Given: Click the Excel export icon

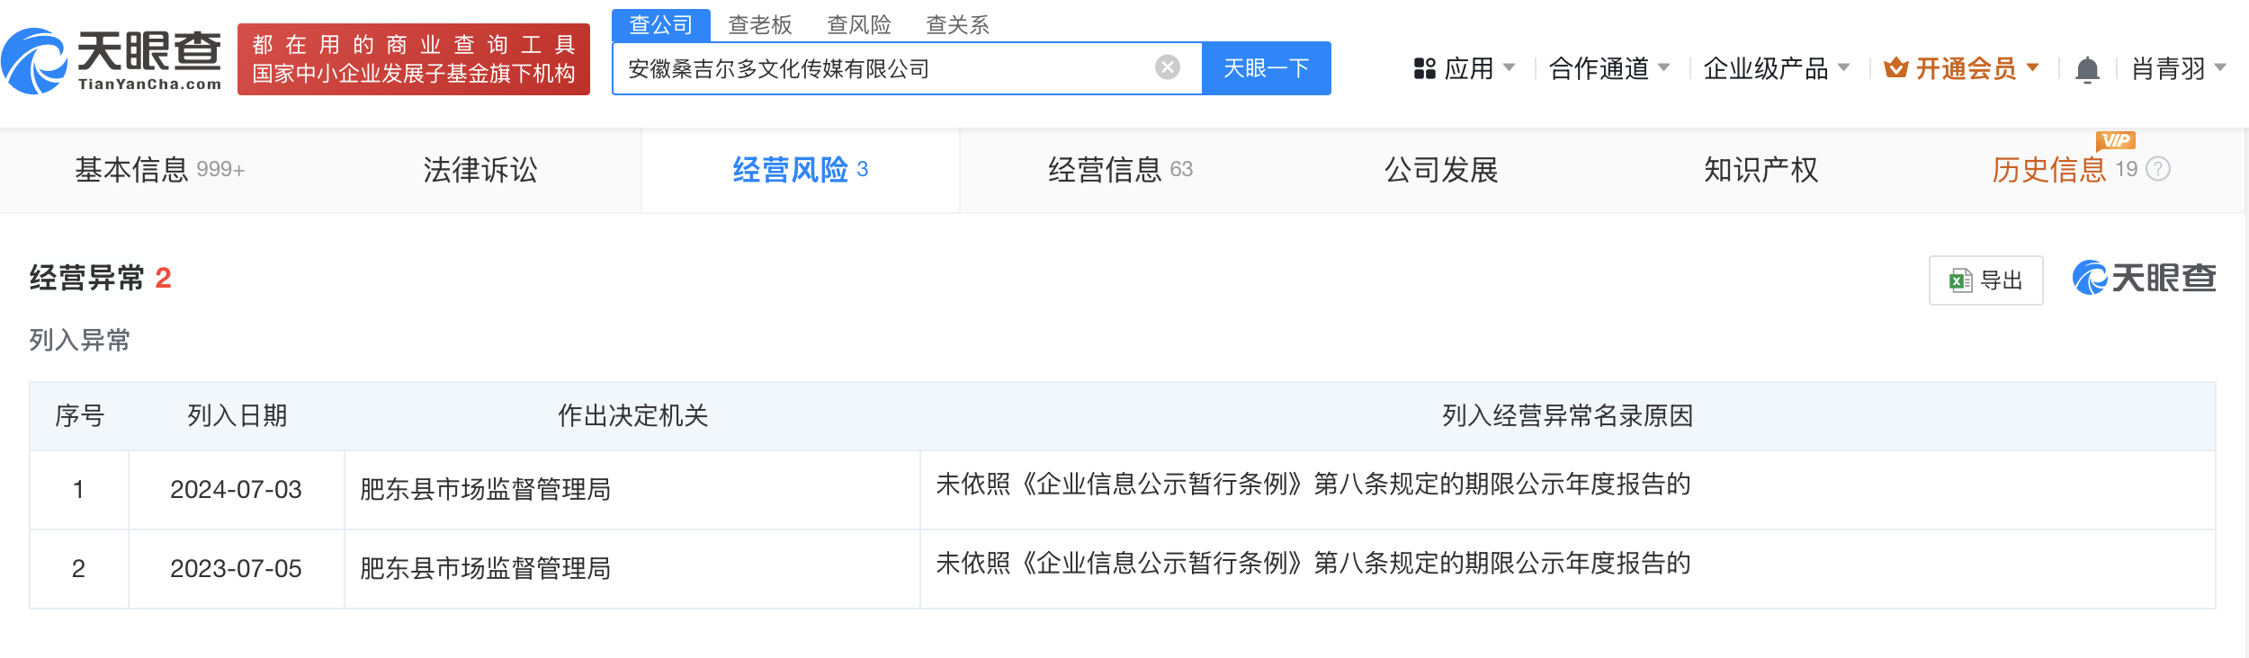Looking at the screenshot, I should pyautogui.click(x=1961, y=280).
